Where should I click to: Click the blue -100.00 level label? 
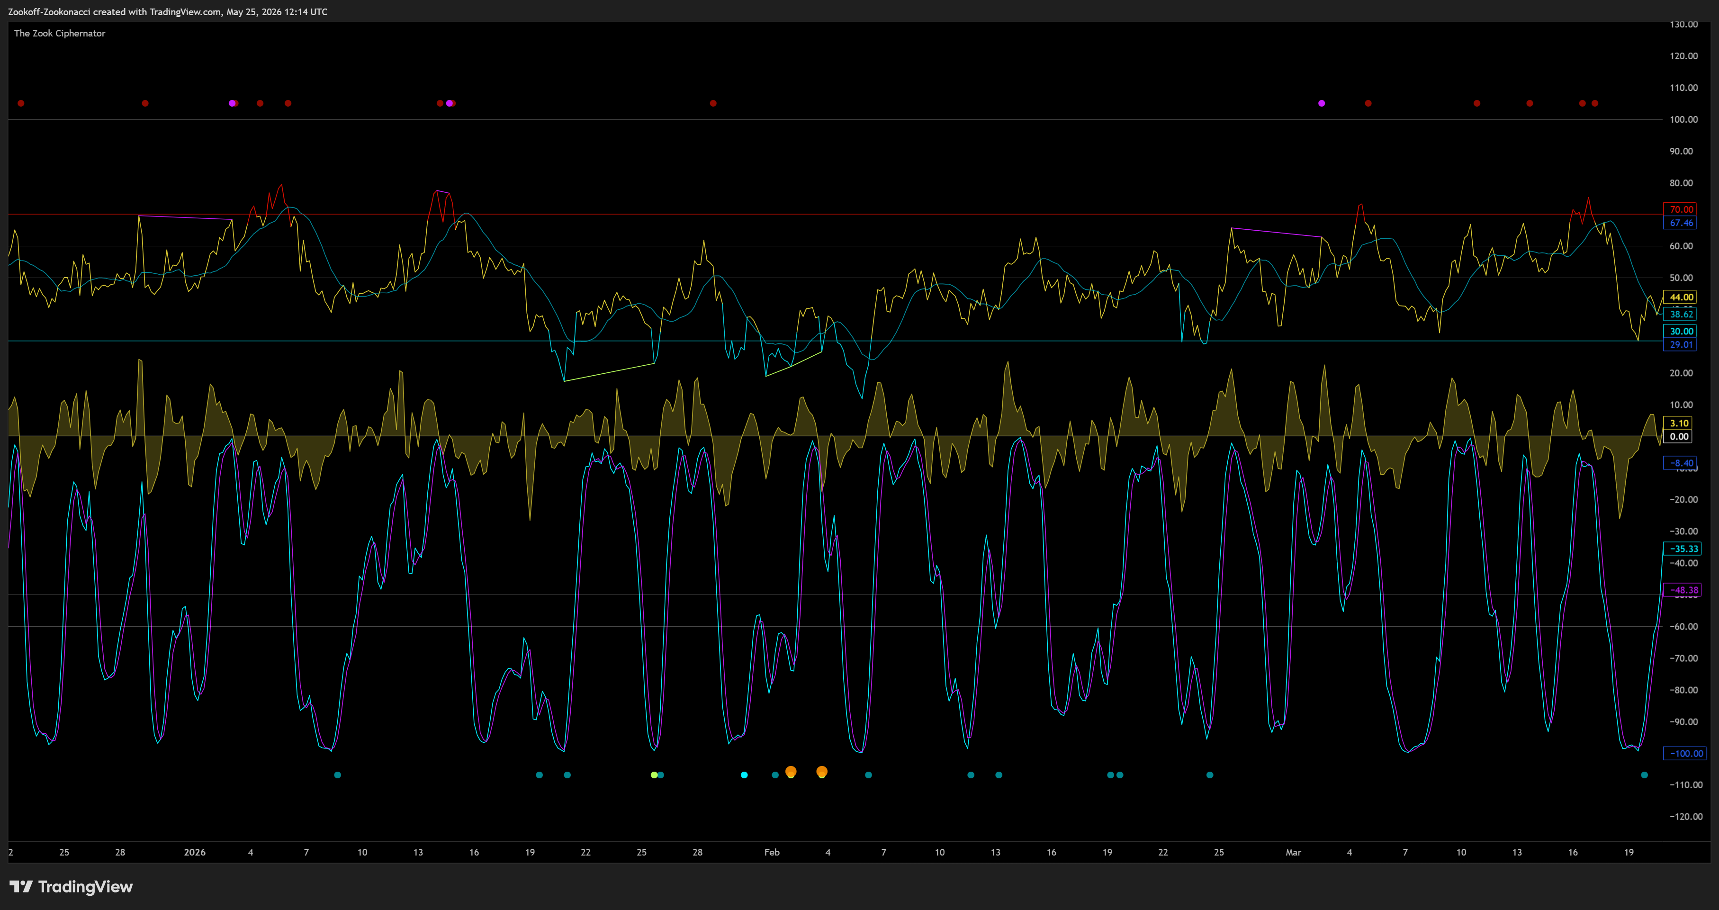(1685, 753)
